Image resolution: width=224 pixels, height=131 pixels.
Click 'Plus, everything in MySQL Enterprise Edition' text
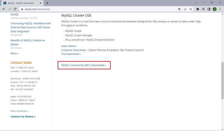click(90, 40)
